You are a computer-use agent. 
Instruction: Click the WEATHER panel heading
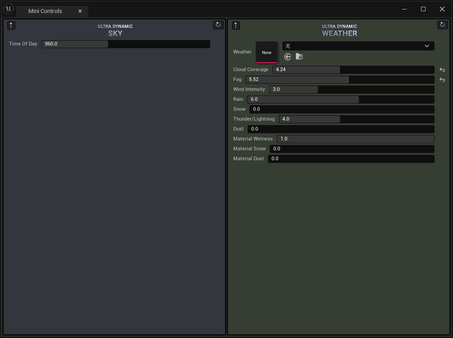340,33
